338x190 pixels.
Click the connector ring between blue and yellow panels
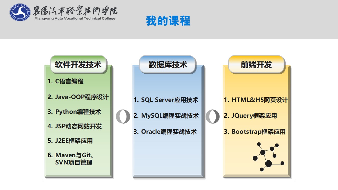point(213,116)
